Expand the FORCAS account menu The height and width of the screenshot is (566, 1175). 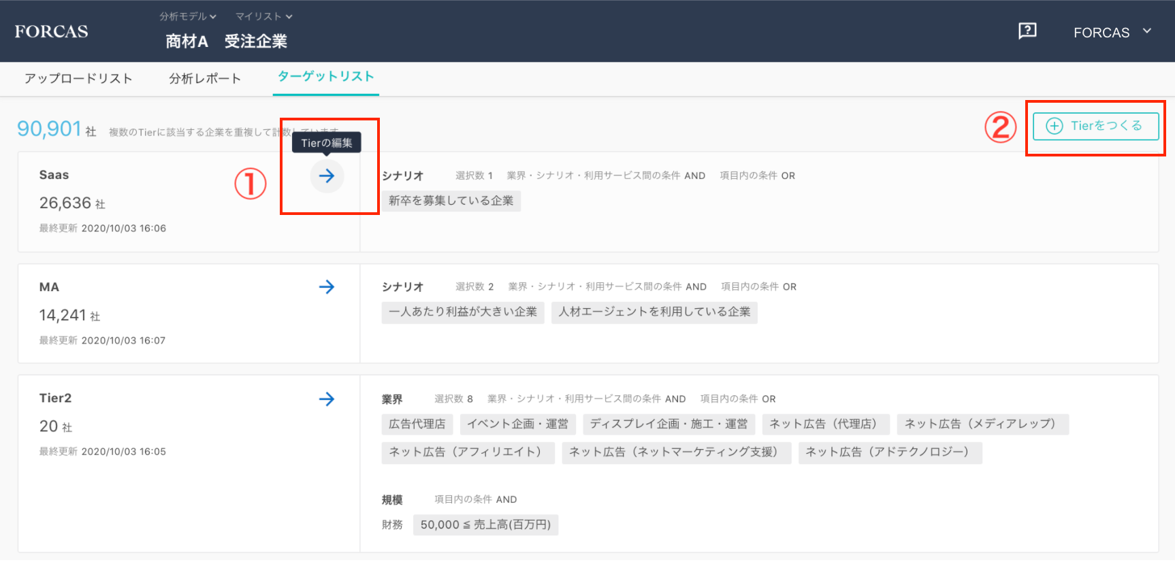pos(1112,32)
